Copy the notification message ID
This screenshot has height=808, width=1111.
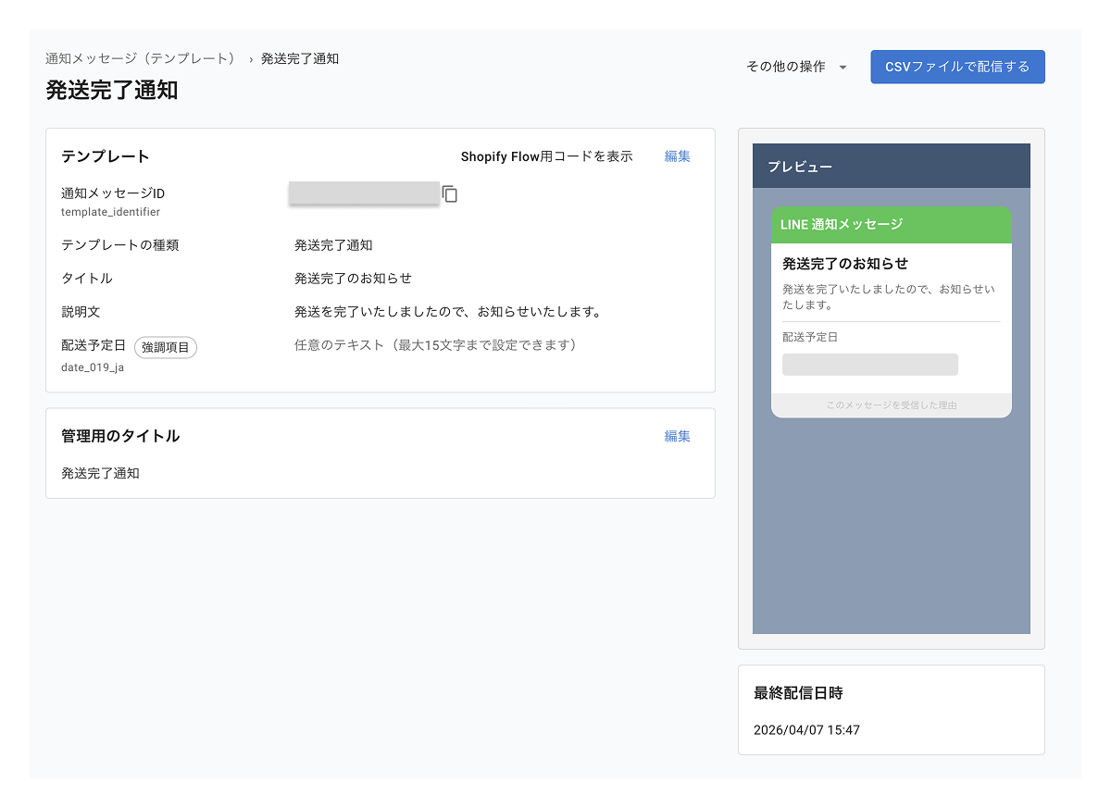450,194
